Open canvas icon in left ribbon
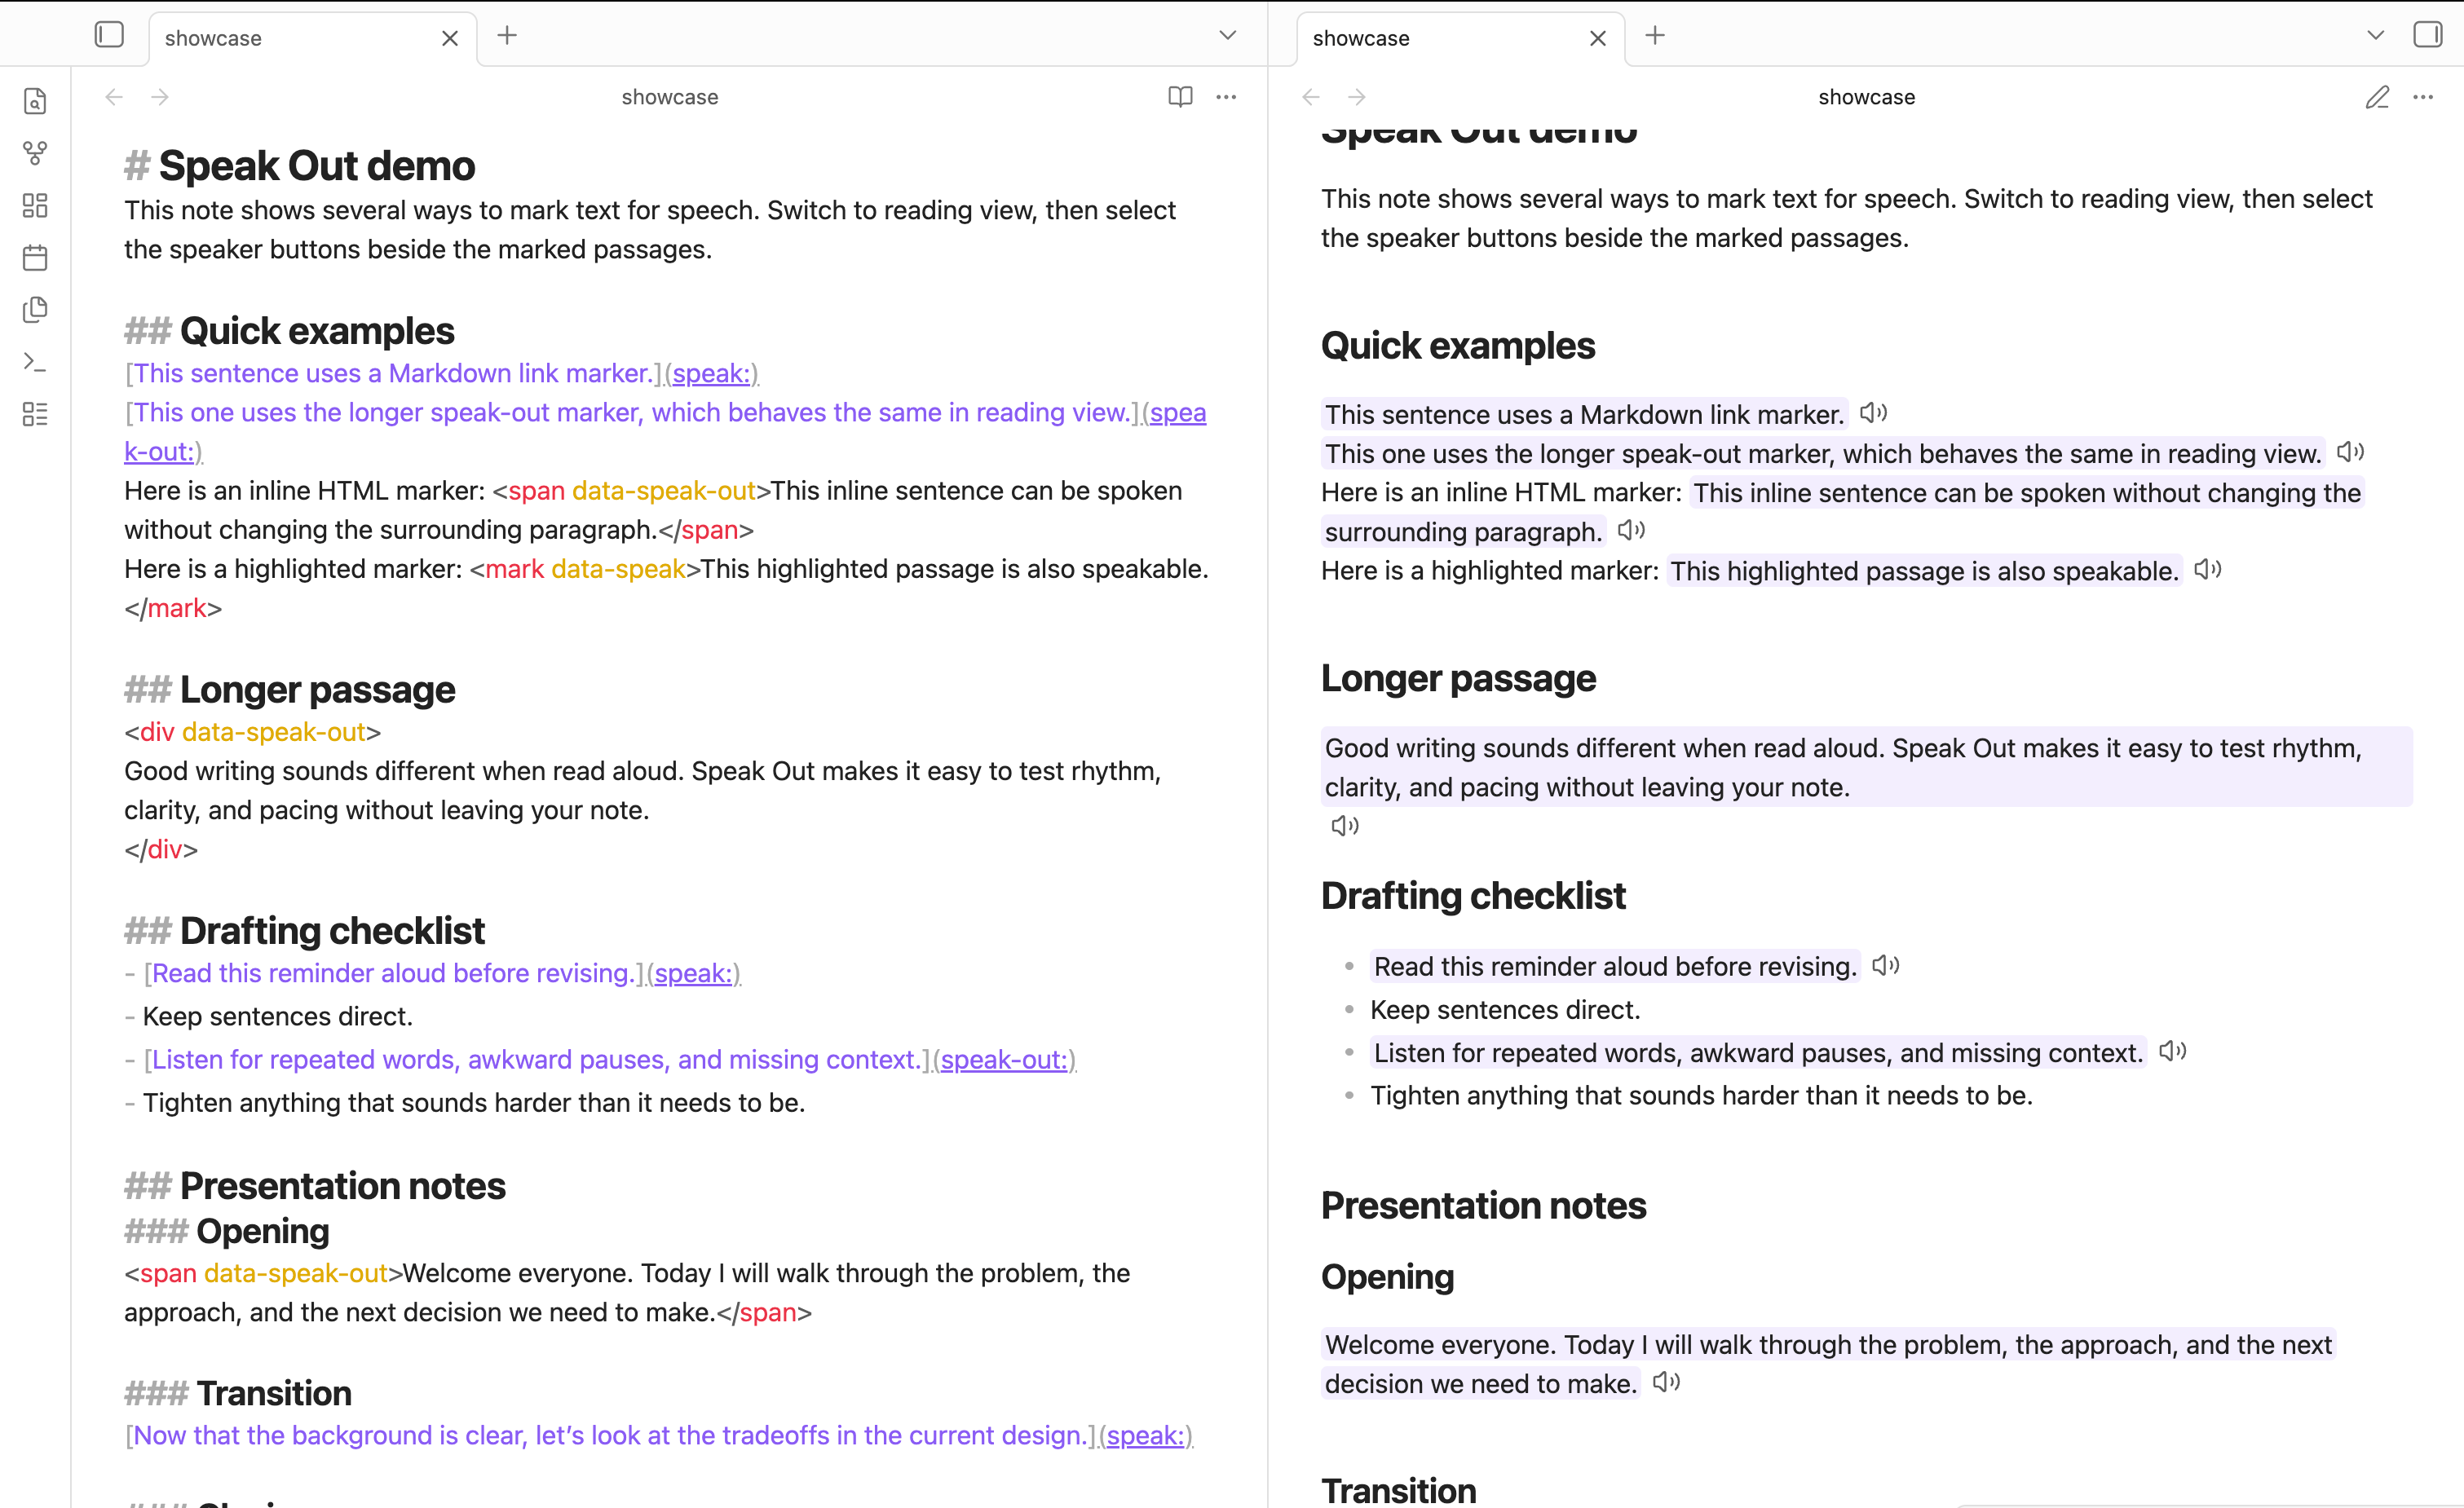 [x=35, y=205]
